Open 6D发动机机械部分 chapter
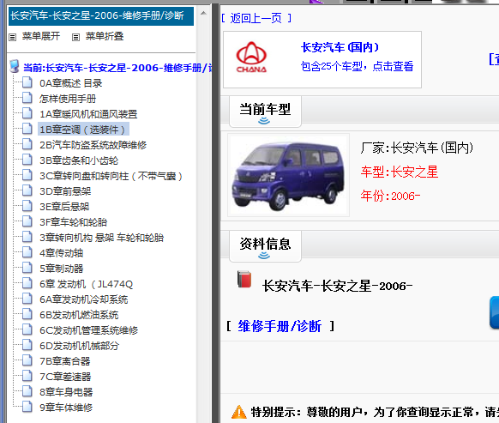This screenshot has height=423, width=499. [79, 346]
